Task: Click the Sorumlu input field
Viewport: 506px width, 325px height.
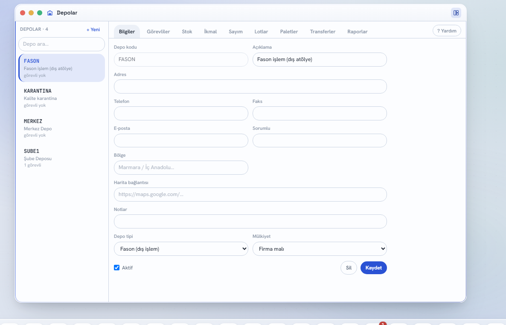Action: [x=320, y=141]
